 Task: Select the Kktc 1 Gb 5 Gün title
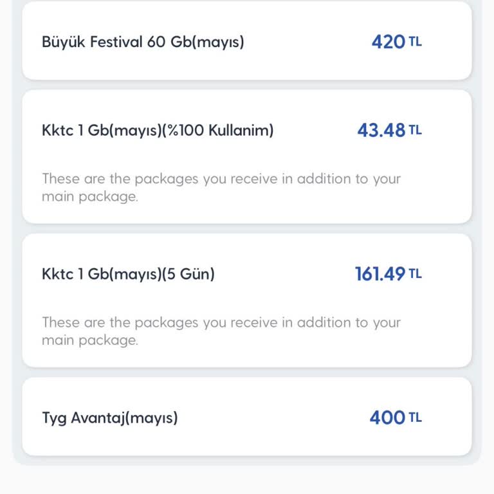128,274
